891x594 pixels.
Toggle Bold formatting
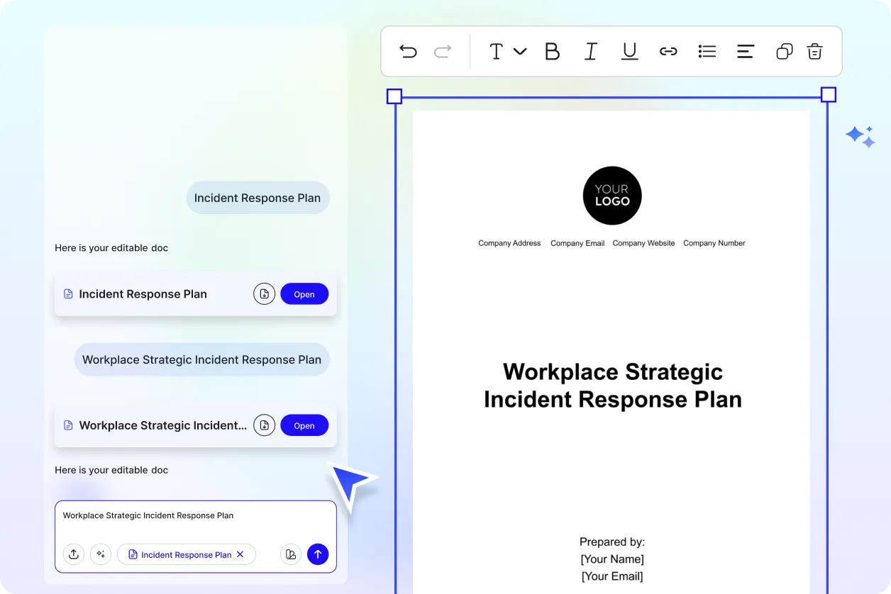(x=552, y=51)
